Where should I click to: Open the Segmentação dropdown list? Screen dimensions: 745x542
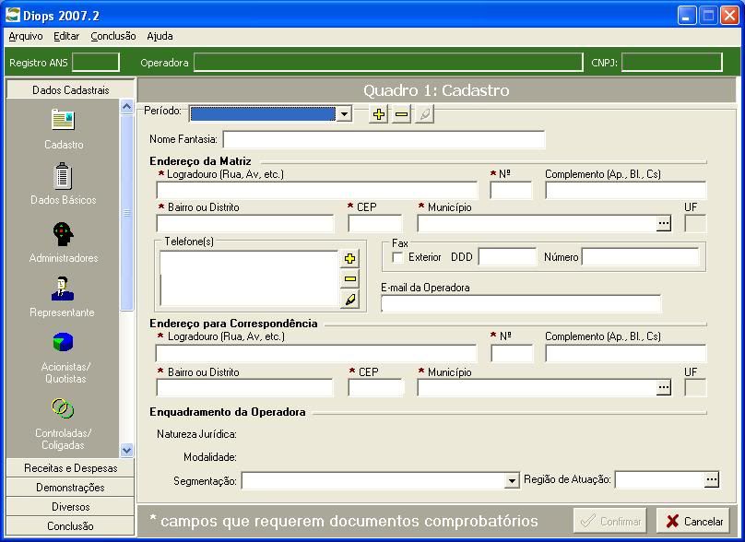click(513, 481)
